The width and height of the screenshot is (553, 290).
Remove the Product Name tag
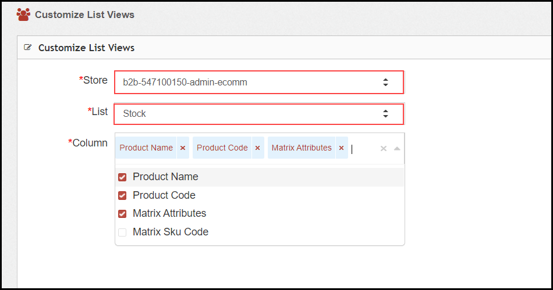(183, 148)
